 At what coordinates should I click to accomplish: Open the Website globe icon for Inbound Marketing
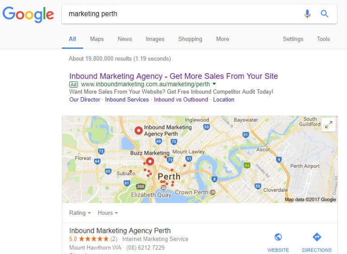pos(278,237)
